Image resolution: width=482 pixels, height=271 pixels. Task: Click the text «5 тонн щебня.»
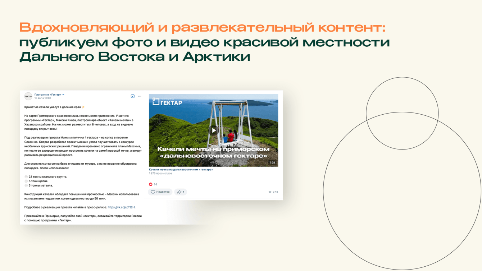[x=38, y=181]
